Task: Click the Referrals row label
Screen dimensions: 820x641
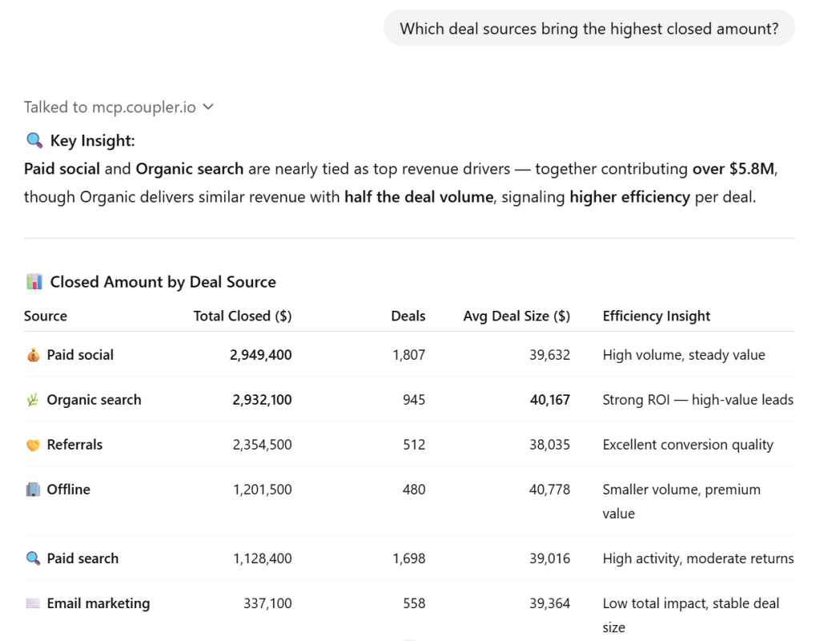Action: (74, 445)
